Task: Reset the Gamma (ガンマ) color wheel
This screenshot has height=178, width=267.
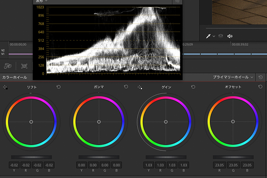Action: [x=126, y=87]
